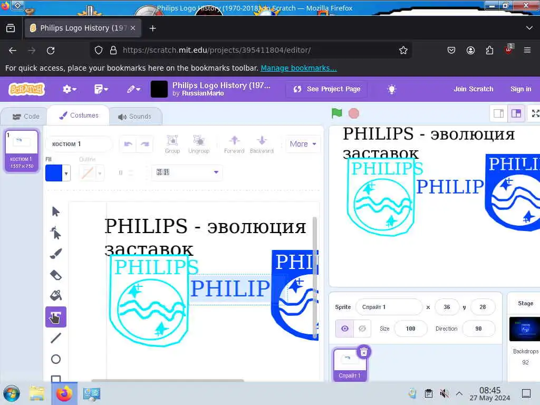
Task: Click the Group icon
Action: pyautogui.click(x=172, y=144)
